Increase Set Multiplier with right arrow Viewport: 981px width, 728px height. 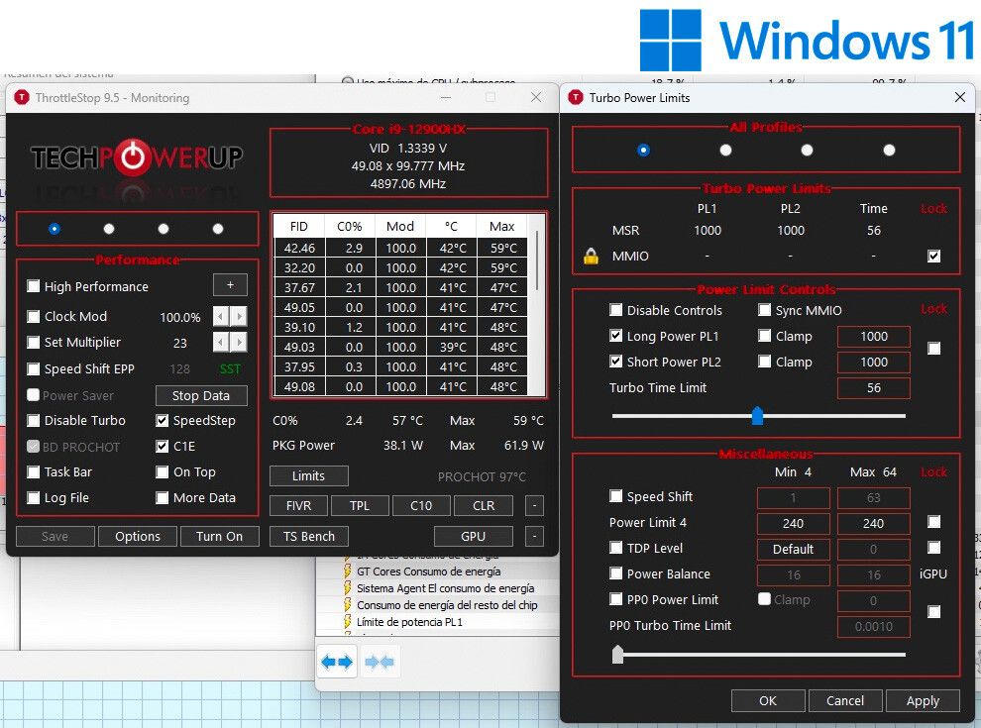(x=239, y=342)
